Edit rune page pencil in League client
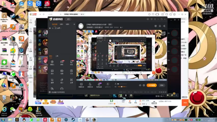This screenshot has height=122, width=217. pyautogui.click(x=86, y=95)
